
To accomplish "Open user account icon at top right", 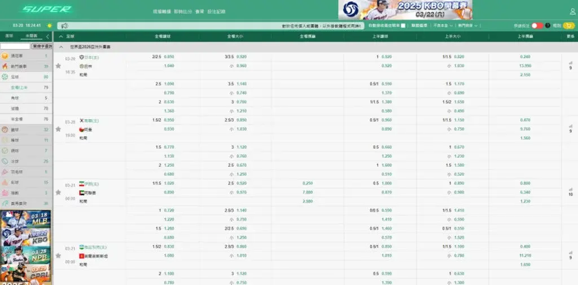I will (572, 11).
